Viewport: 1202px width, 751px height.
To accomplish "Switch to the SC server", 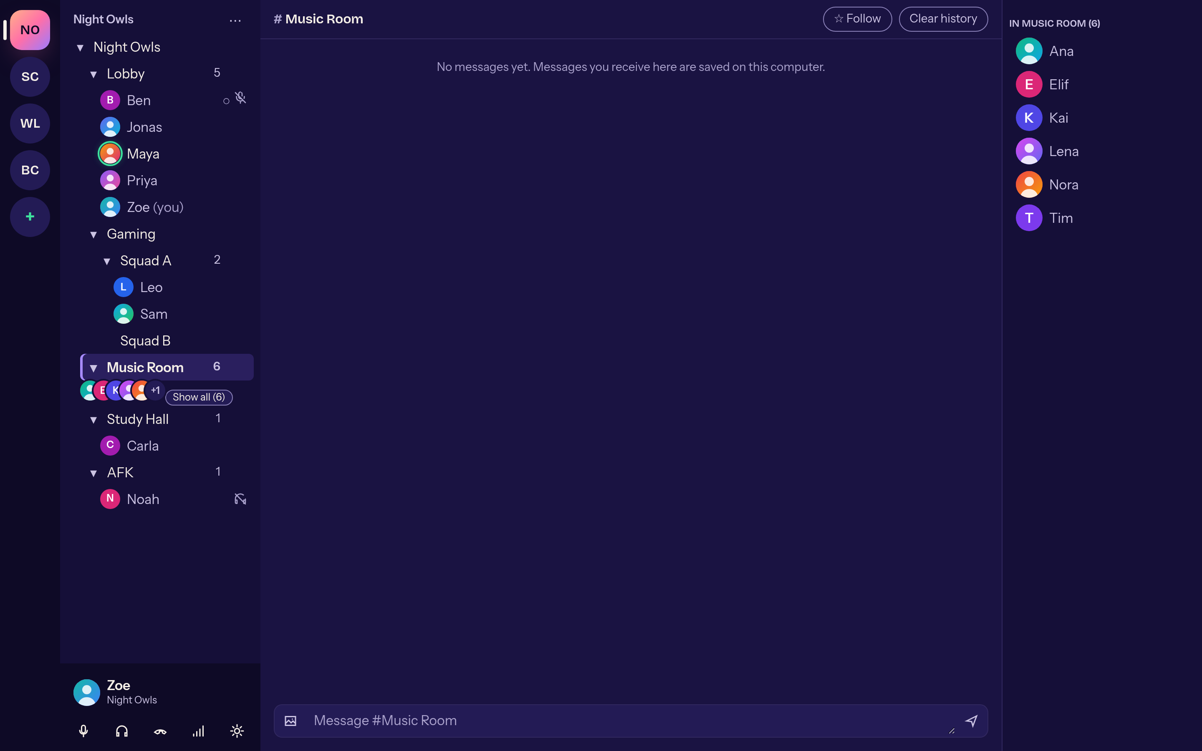I will [30, 76].
